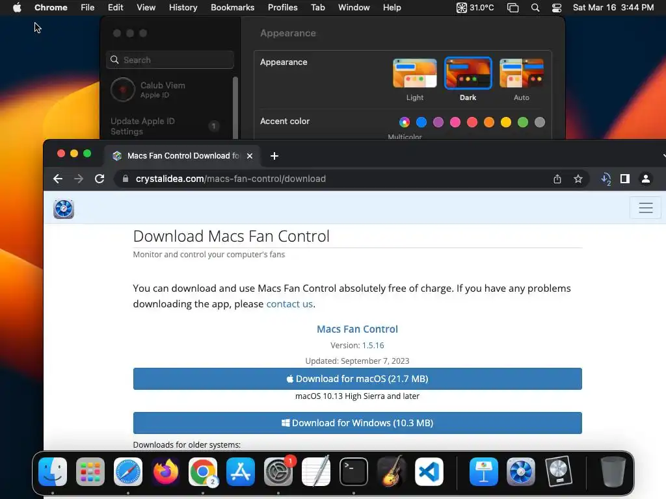666x499 pixels.
Task: Select Auto appearance thumbnail
Action: coord(522,74)
